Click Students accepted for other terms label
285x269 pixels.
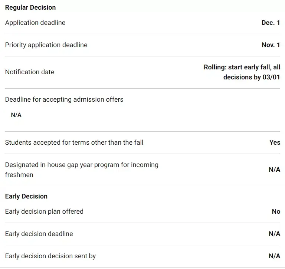pos(74,142)
